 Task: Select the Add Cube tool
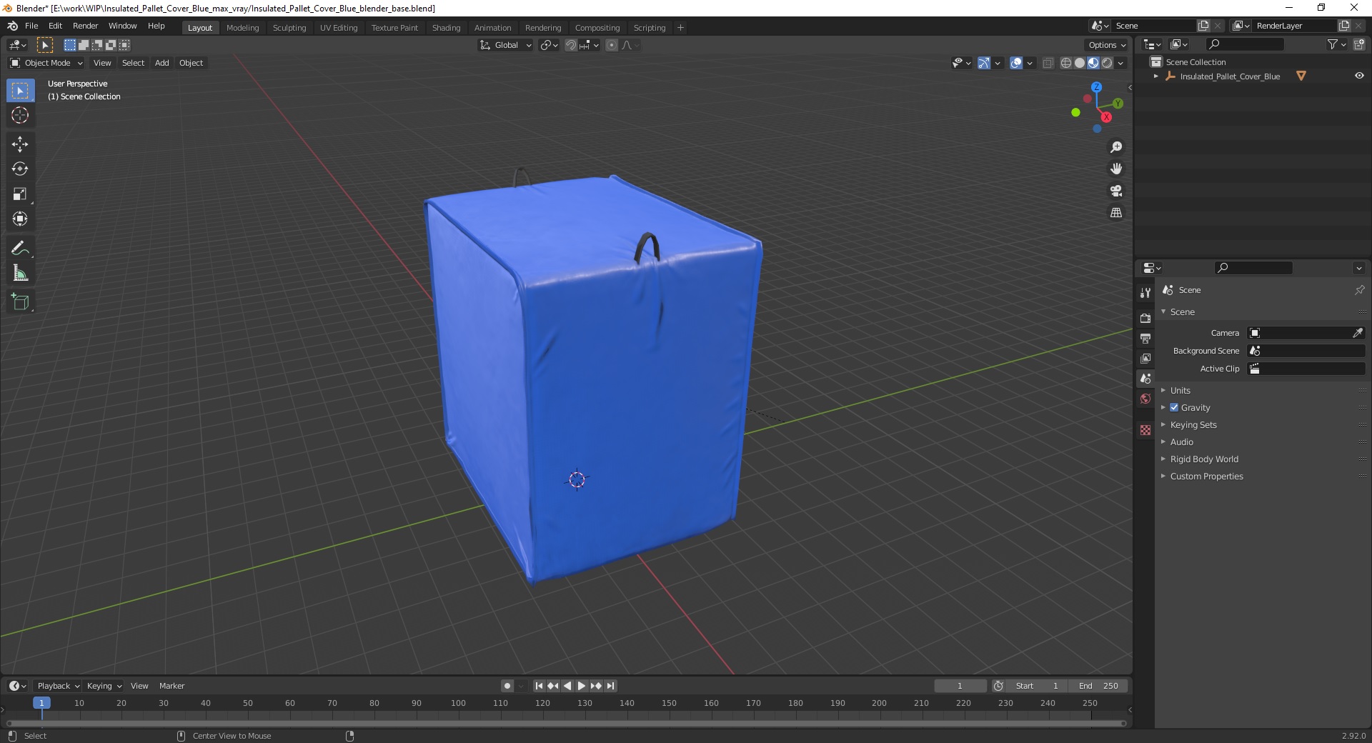[x=20, y=302]
